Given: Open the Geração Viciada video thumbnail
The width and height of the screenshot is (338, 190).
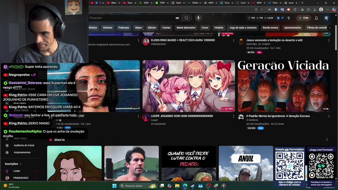Looking at the screenshot, I should click(284, 86).
